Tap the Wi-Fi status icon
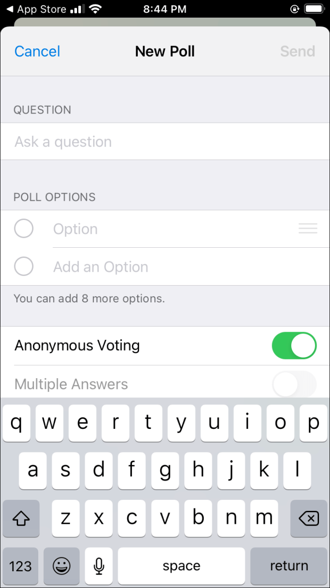The image size is (330, 588). [x=95, y=9]
